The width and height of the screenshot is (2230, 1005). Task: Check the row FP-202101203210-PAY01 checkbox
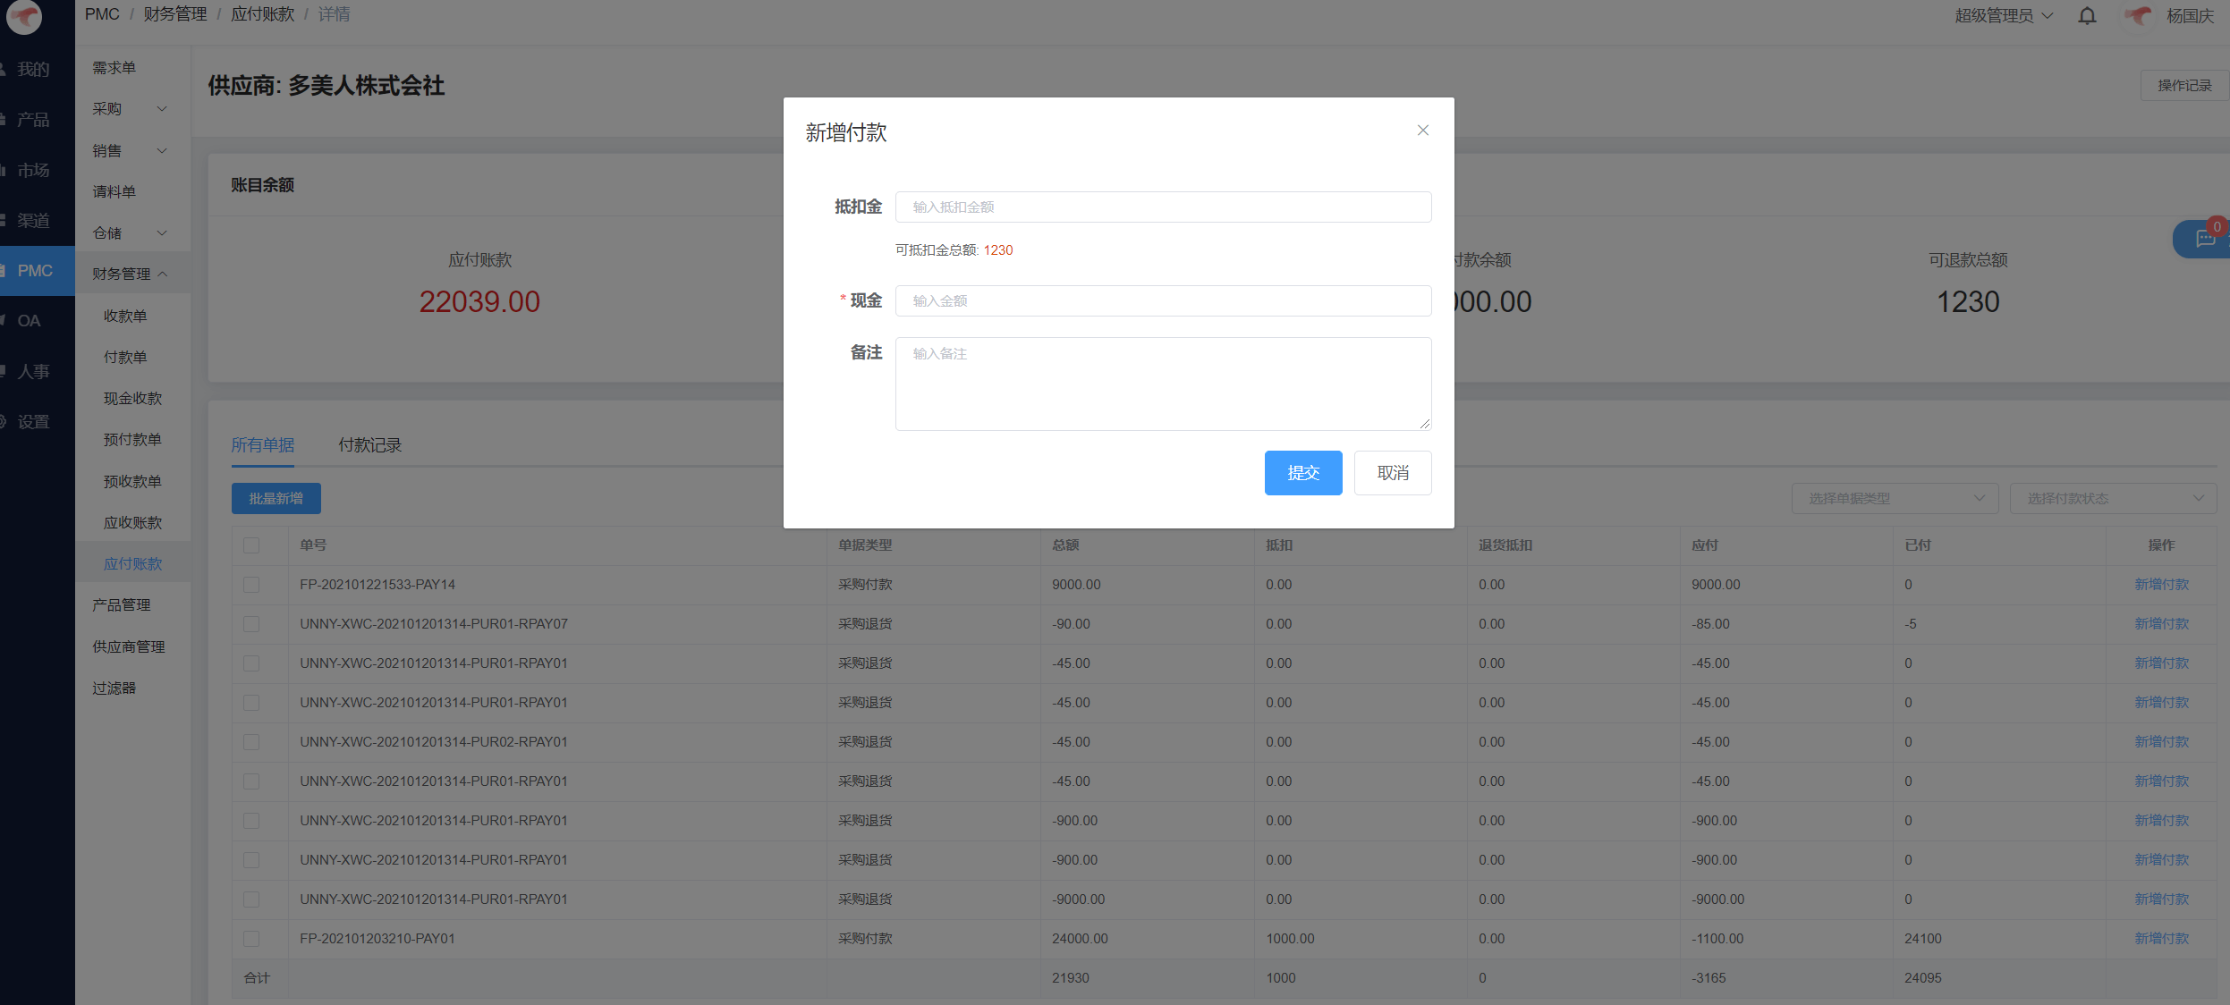[251, 939]
